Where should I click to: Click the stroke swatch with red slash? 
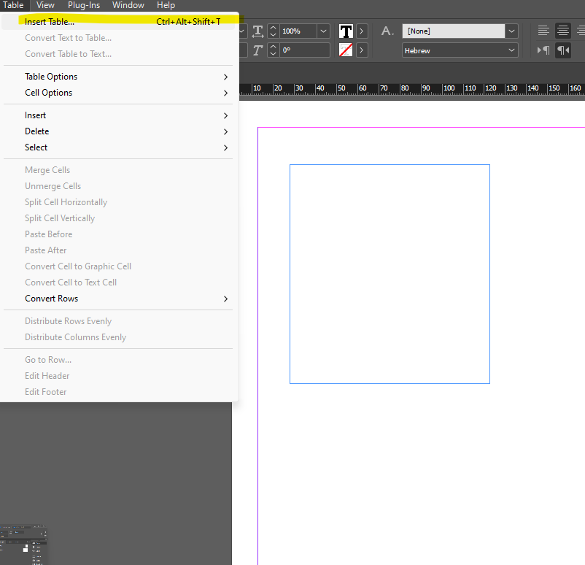[x=346, y=50]
